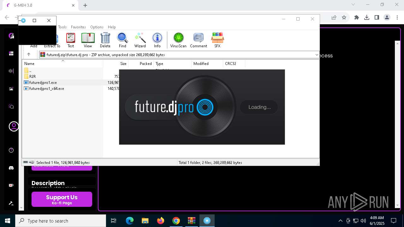Click the heart donation icon in G-MEH sidebar
The height and width of the screenshot is (227, 404).
[x=11, y=185]
